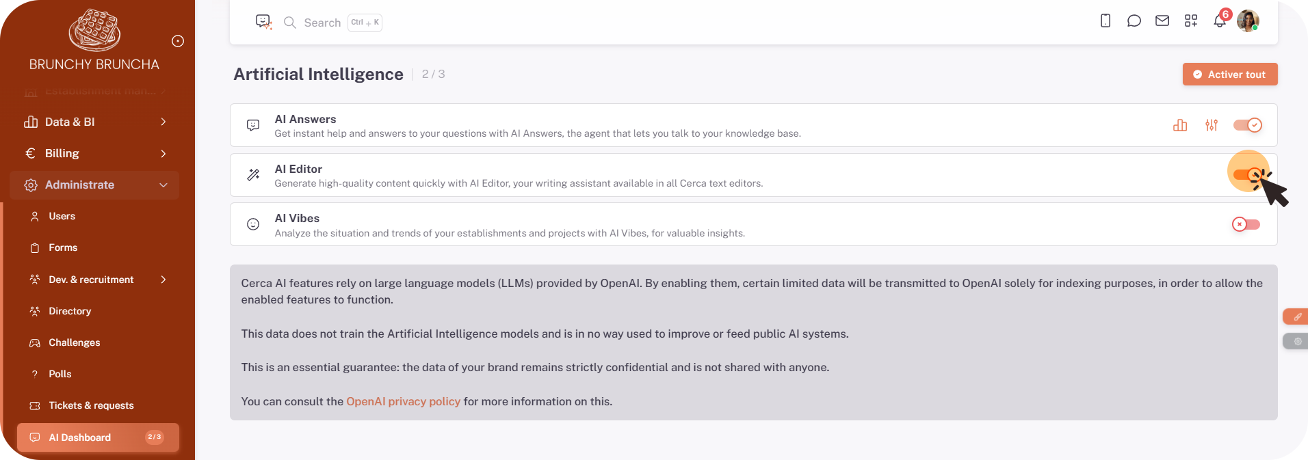
Task: Click the mobile phone icon in header
Action: [x=1106, y=21]
